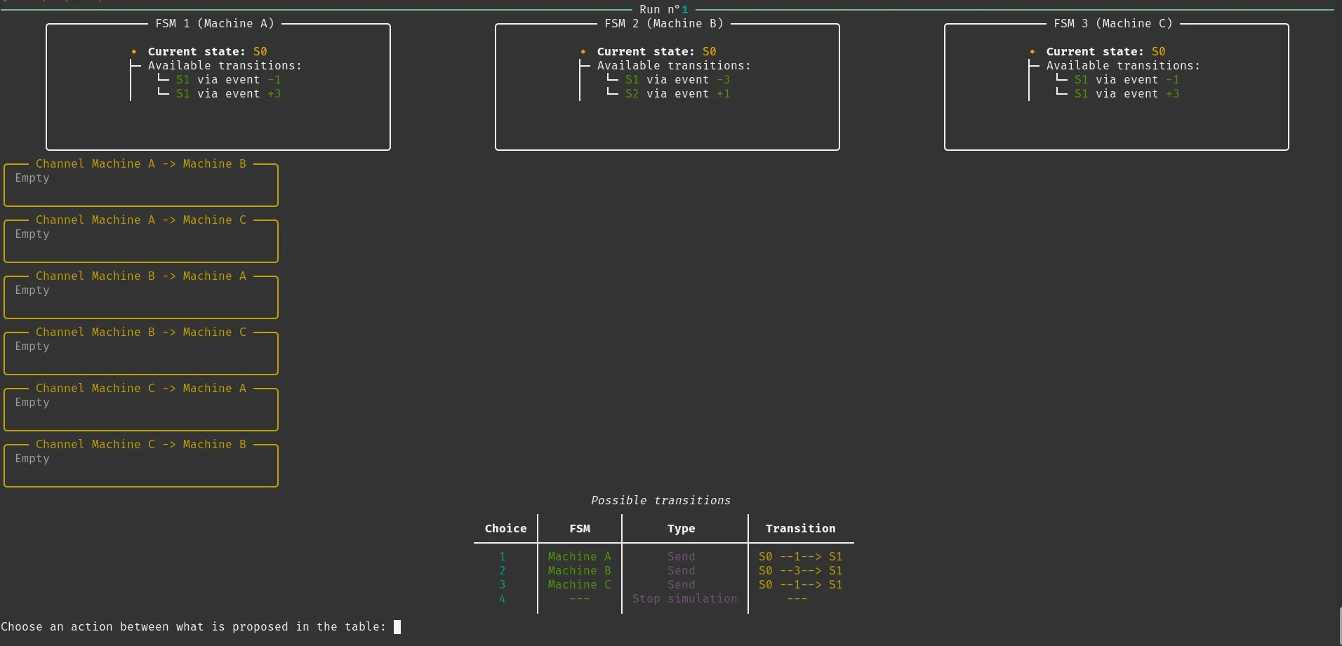Click 'Available transitions:' label in FSM 1
This screenshot has width=1342, height=646.
point(225,66)
